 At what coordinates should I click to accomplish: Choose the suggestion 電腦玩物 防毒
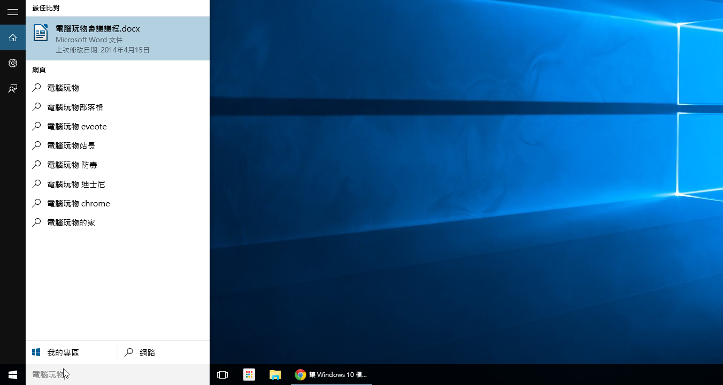118,165
